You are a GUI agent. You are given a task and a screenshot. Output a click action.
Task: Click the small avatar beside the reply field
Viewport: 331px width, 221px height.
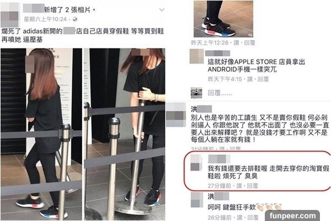coord(196,93)
